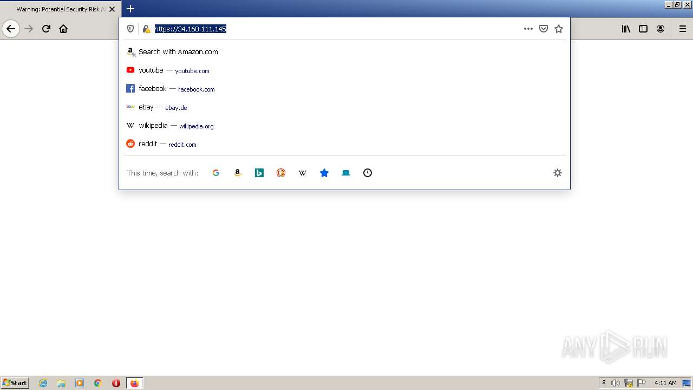This screenshot has height=390, width=693.
Task: Search this time with Google
Action: click(x=216, y=173)
